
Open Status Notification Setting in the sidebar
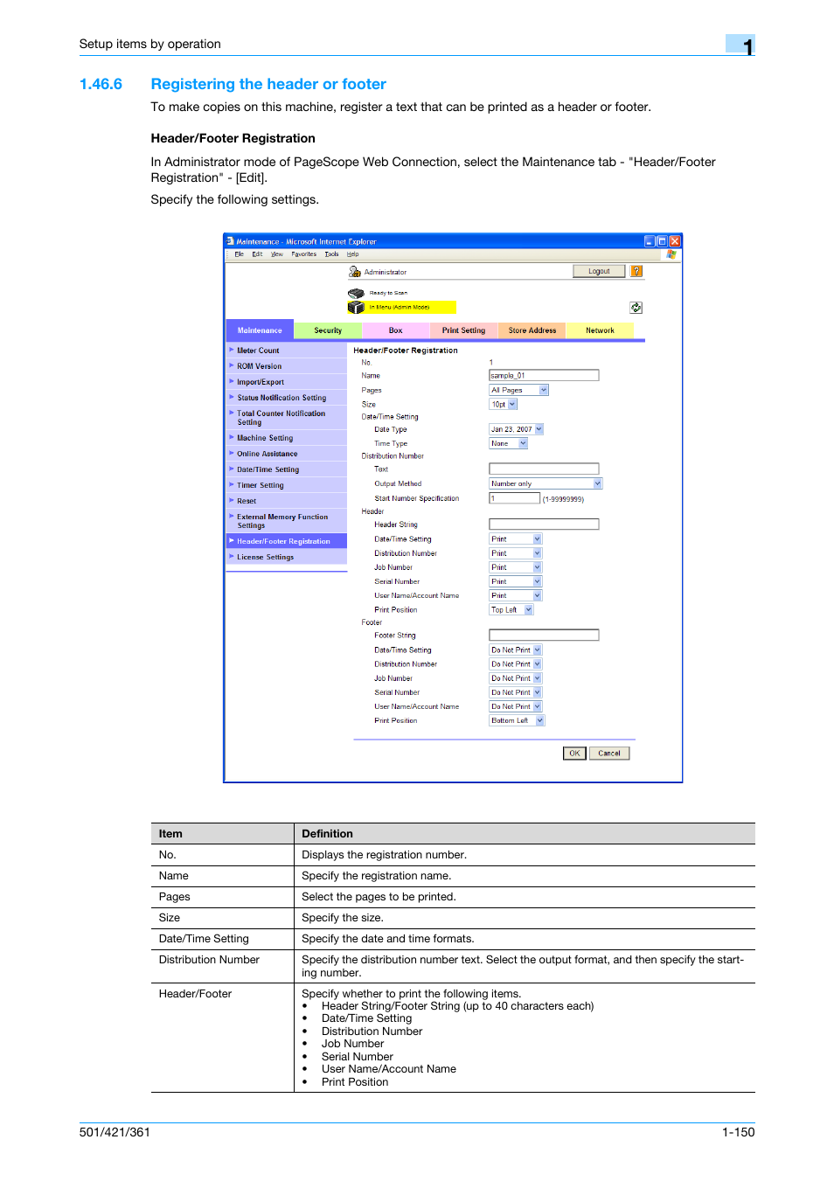[287, 398]
